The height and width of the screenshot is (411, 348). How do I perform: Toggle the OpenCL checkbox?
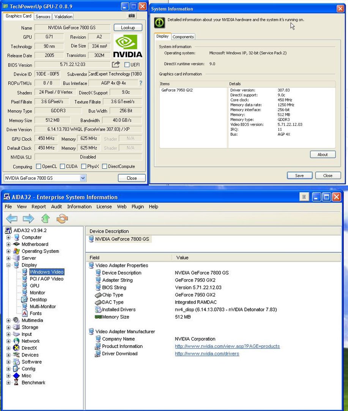click(39, 166)
